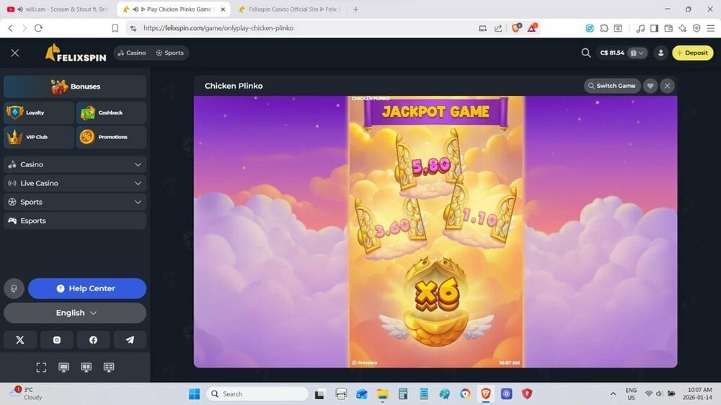Switch to the Sports header tab
This screenshot has width=721, height=405.
169,53
